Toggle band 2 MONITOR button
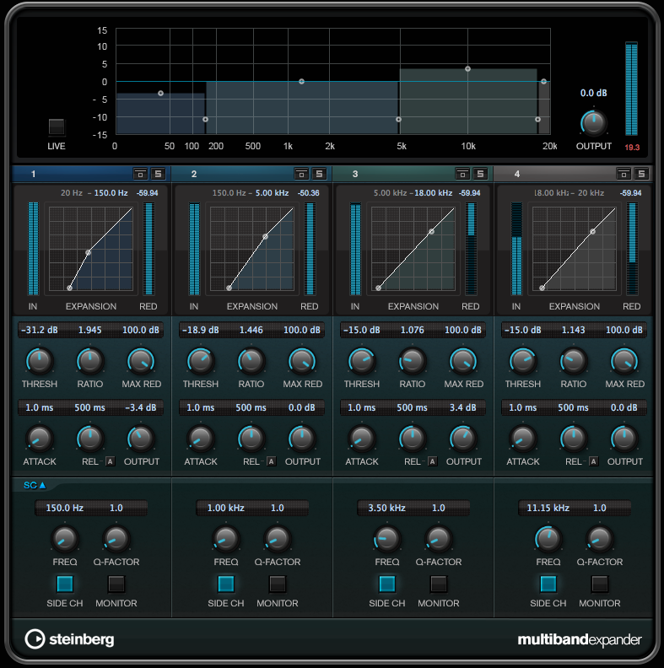664x668 pixels. coord(278,584)
